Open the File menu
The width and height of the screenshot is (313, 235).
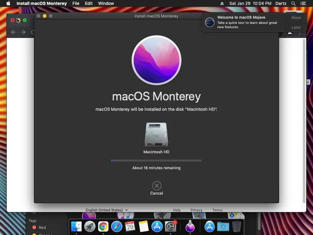click(x=76, y=3)
